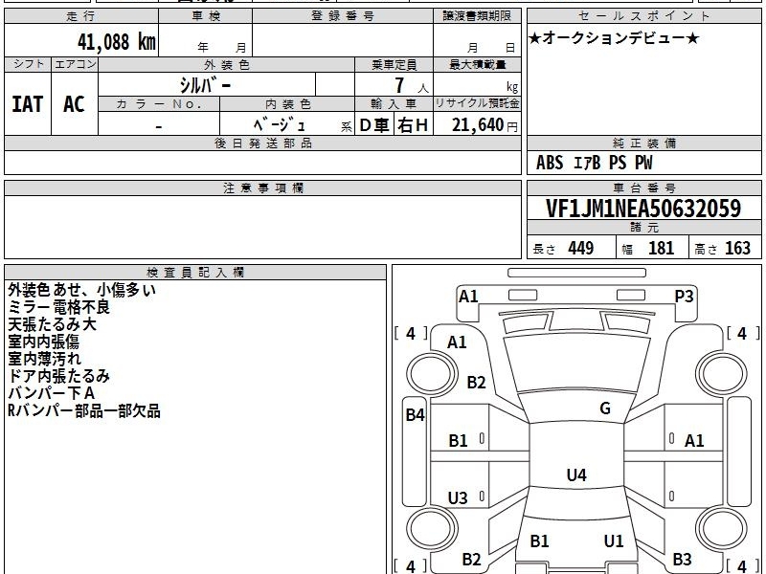Click the P3 damage mark on diagram
Screen dimensions: 766x574
[684, 296]
